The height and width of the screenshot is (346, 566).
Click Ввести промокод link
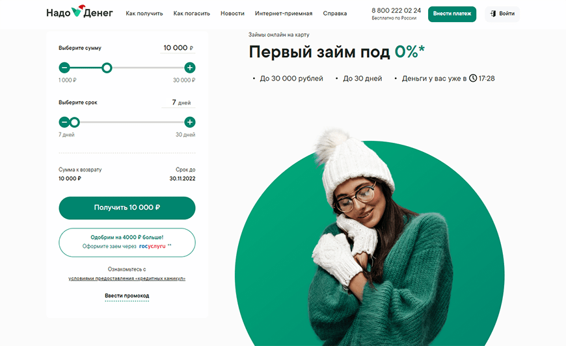pyautogui.click(x=127, y=295)
